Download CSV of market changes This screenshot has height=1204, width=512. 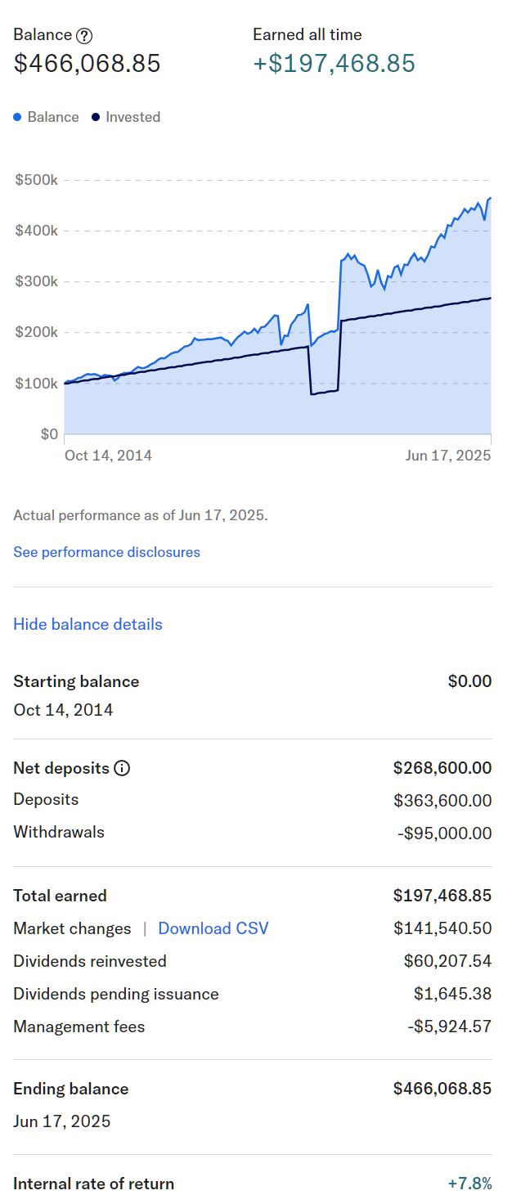(x=213, y=928)
